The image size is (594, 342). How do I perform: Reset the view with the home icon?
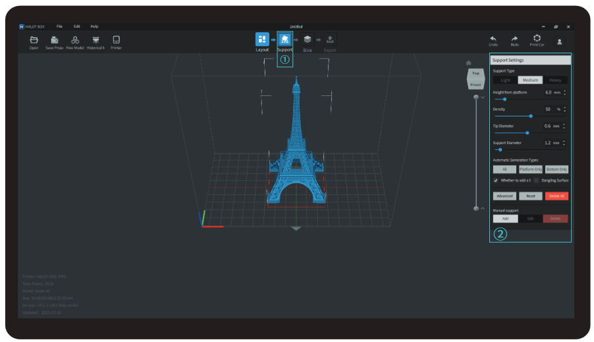coord(469,63)
